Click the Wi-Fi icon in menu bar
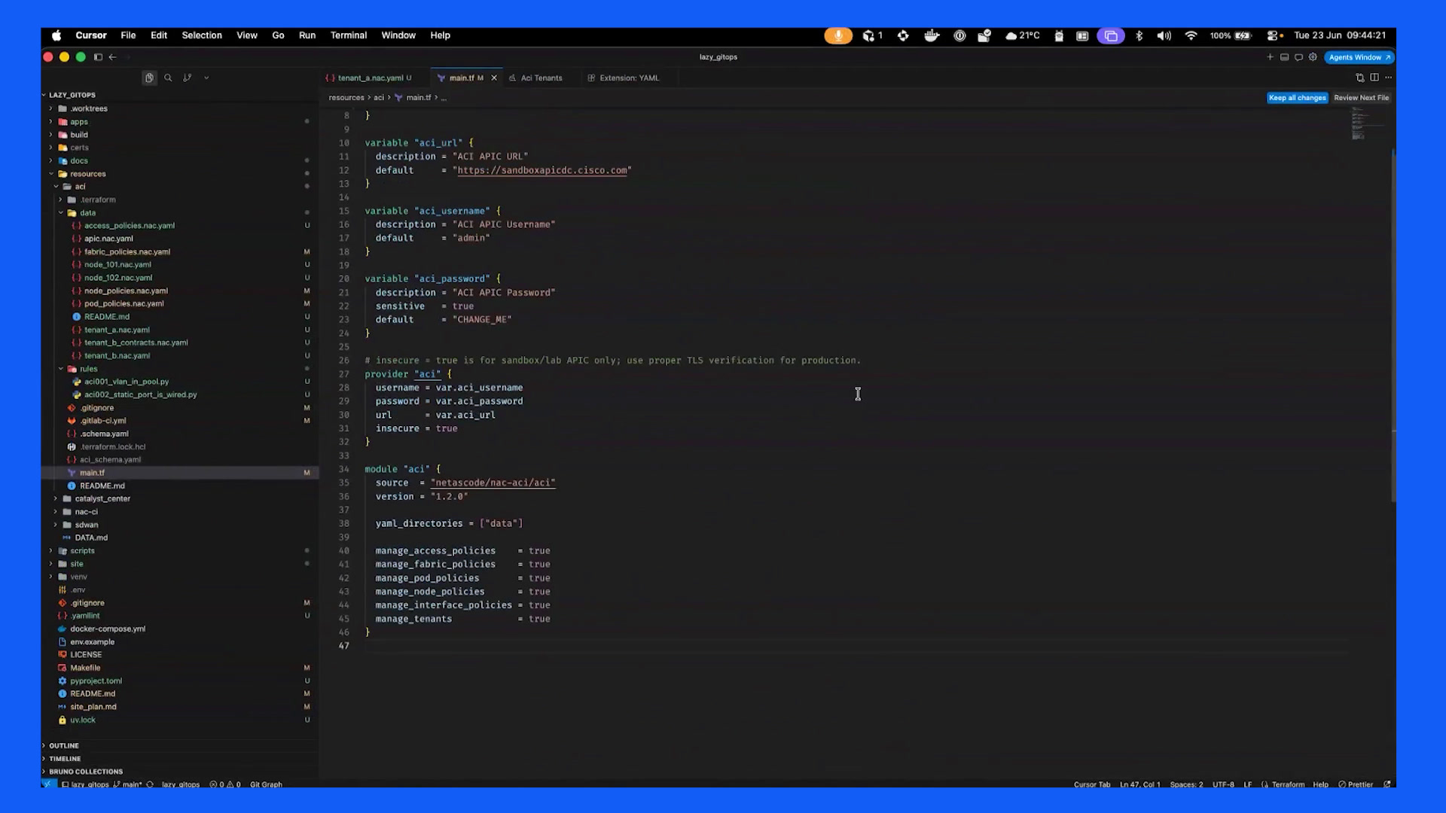The image size is (1446, 813). click(x=1191, y=35)
